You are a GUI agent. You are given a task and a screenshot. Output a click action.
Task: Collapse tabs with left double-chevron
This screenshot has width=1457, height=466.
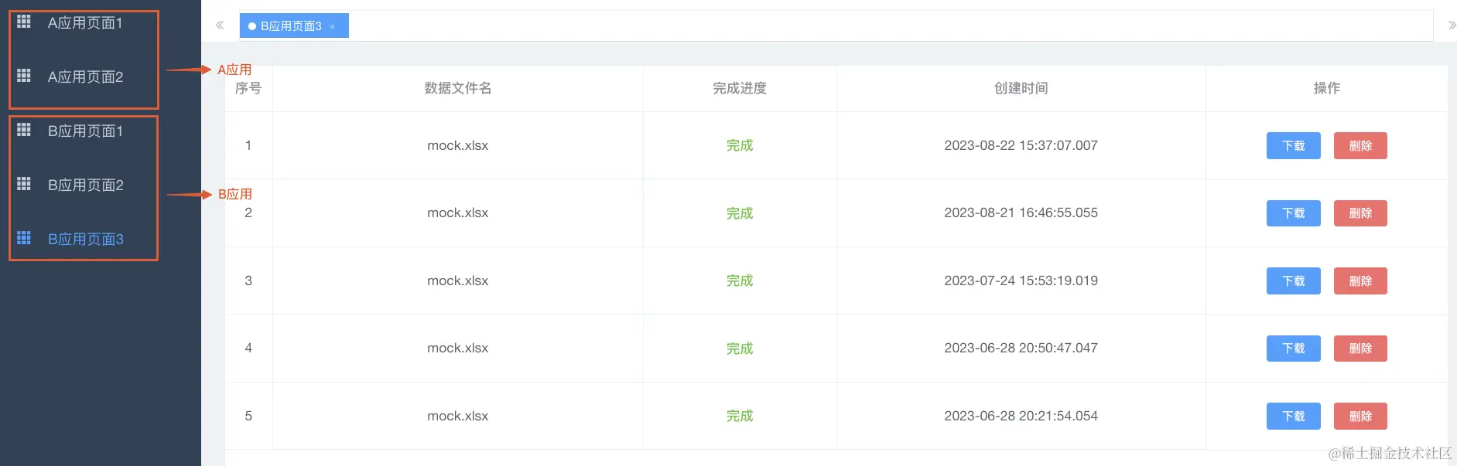(x=220, y=26)
